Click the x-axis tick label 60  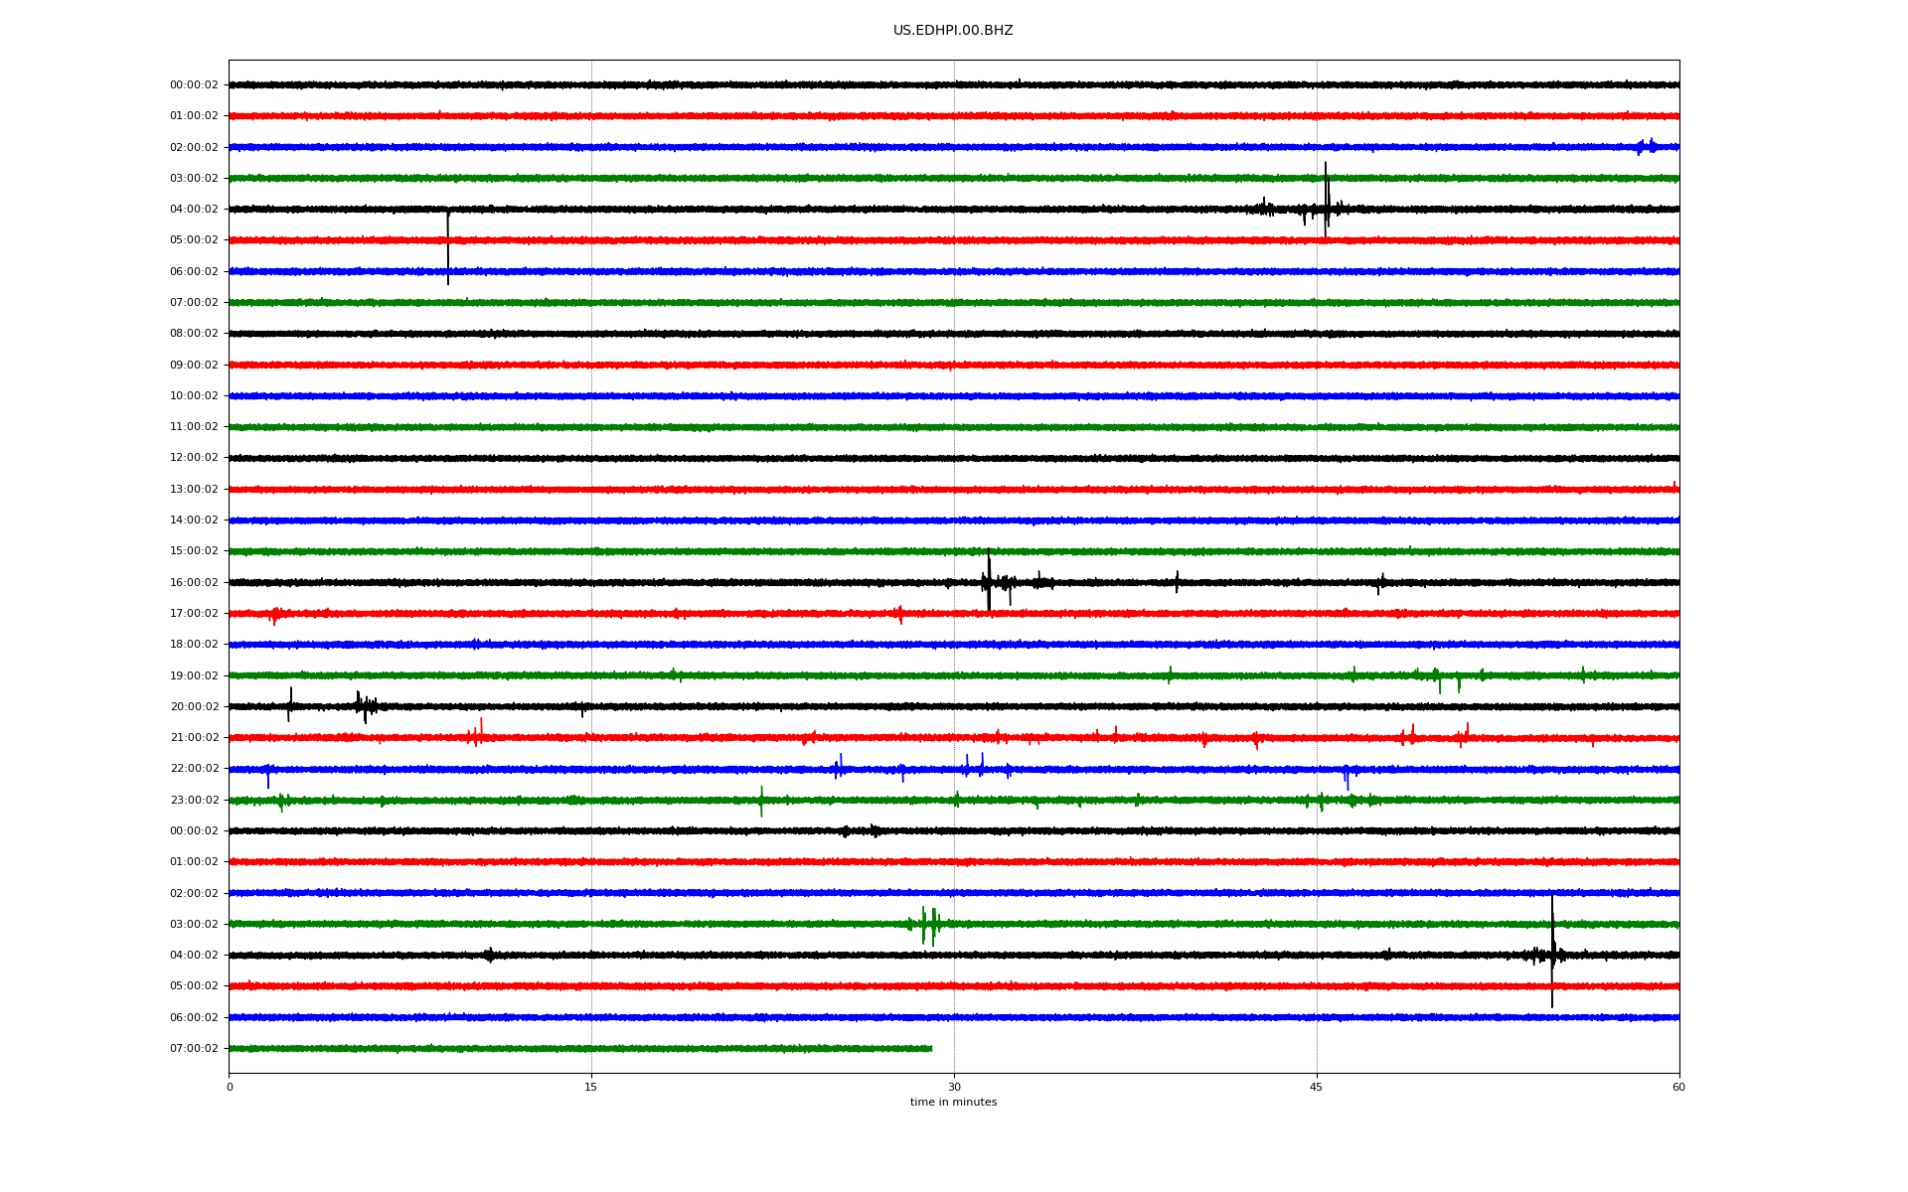[x=1678, y=1087]
